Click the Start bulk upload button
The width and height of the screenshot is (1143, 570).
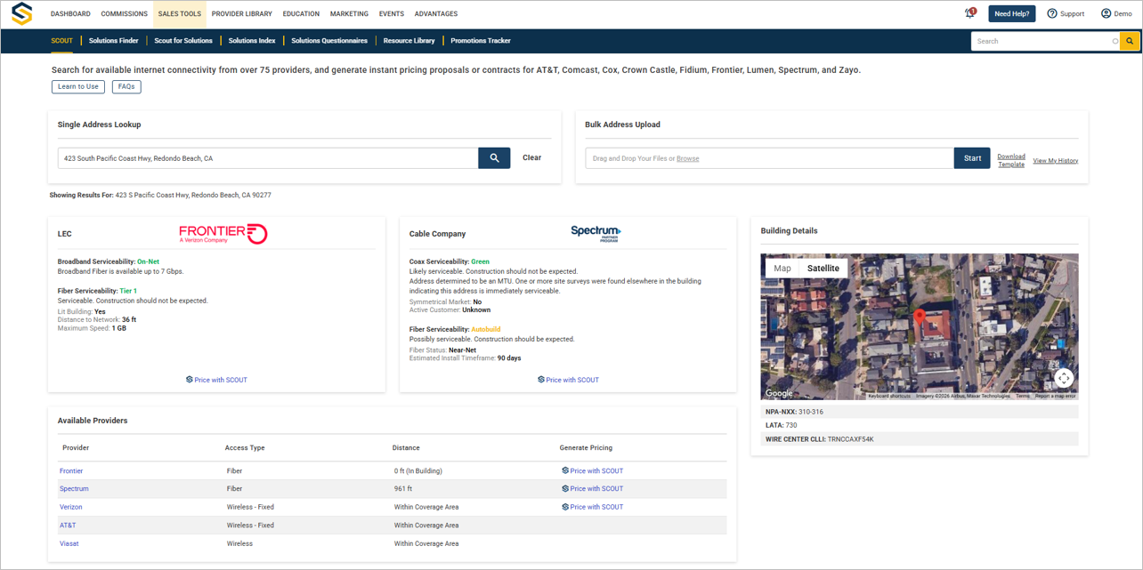pyautogui.click(x=972, y=158)
